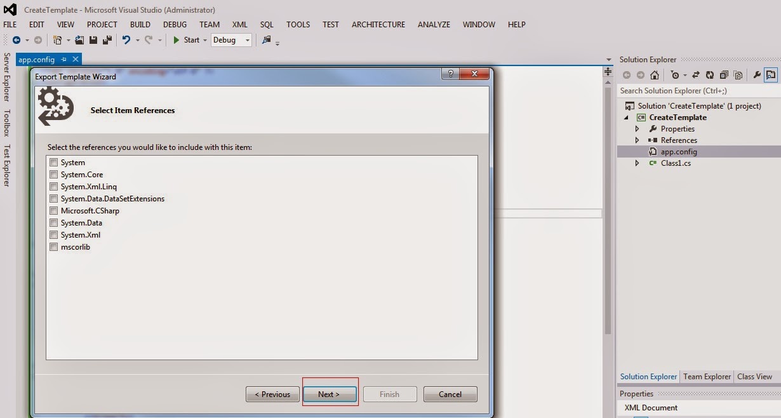This screenshot has height=418, width=781.
Task: Open the Debug configuration dropdown
Action: click(x=247, y=39)
